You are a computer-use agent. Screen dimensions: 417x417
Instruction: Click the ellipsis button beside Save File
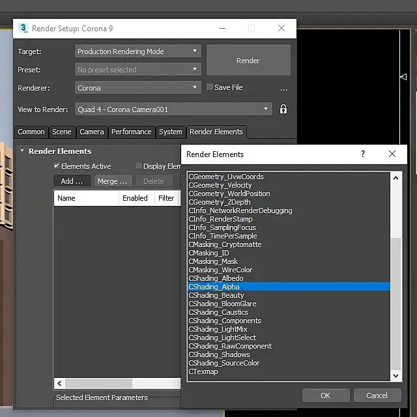[x=283, y=89]
